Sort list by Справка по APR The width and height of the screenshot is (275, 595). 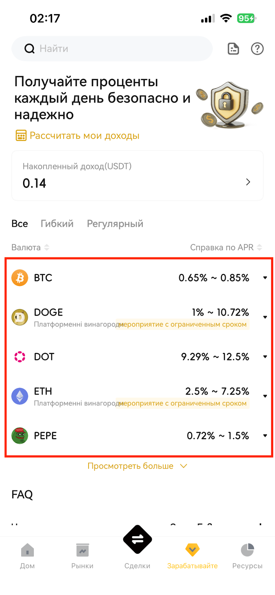click(x=226, y=247)
